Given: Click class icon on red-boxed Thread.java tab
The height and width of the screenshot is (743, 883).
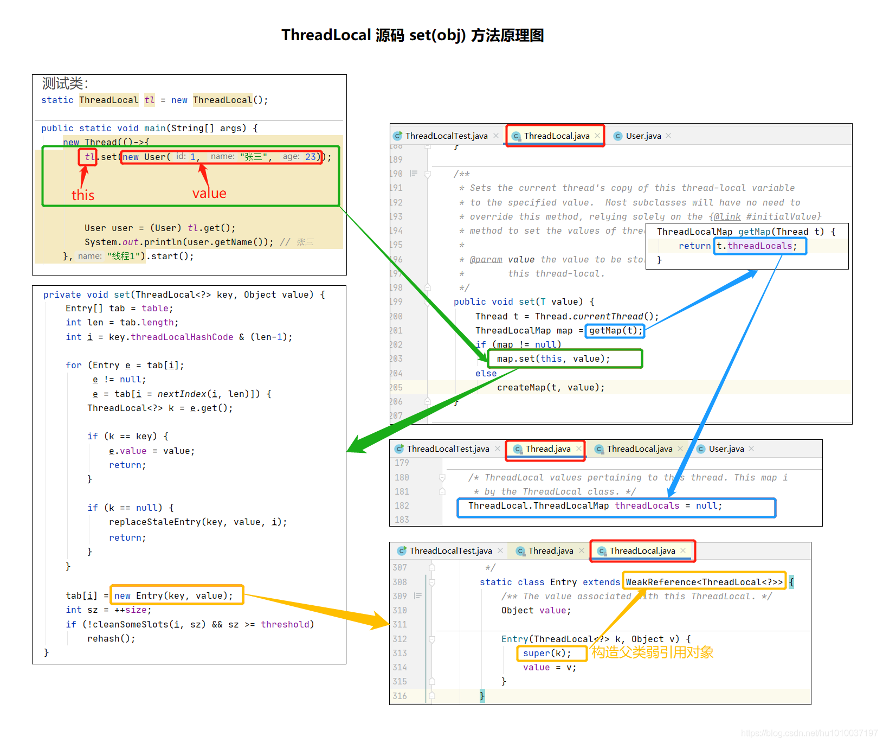Looking at the screenshot, I should pyautogui.click(x=518, y=449).
